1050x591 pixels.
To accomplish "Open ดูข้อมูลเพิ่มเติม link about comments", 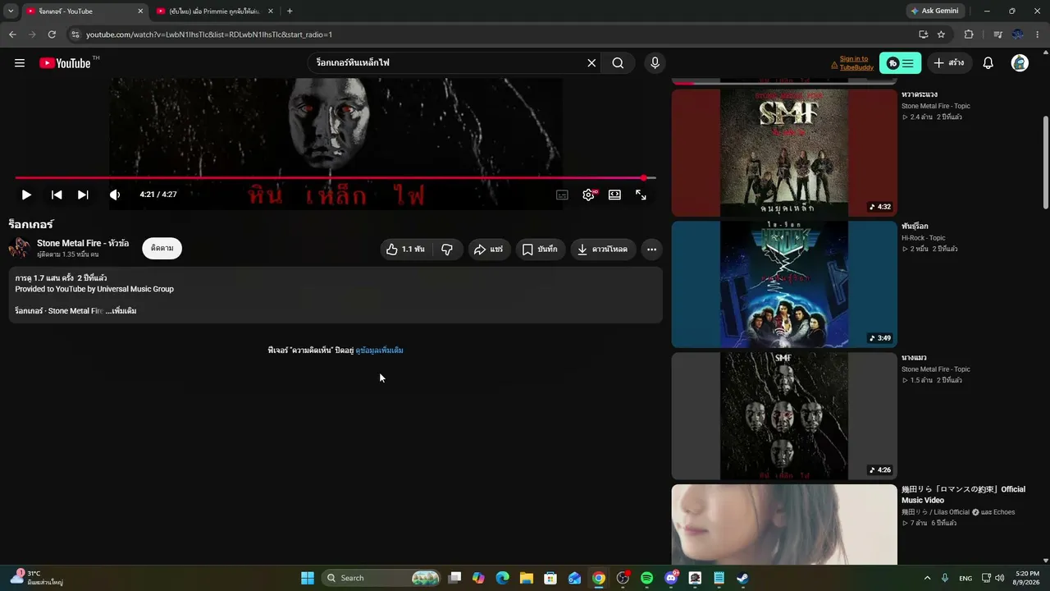I will click(379, 350).
